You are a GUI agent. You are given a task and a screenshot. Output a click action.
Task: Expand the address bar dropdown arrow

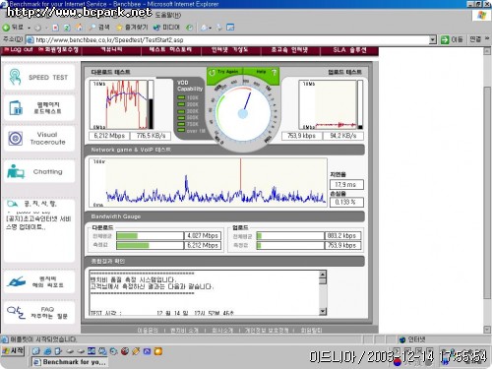tap(433, 39)
